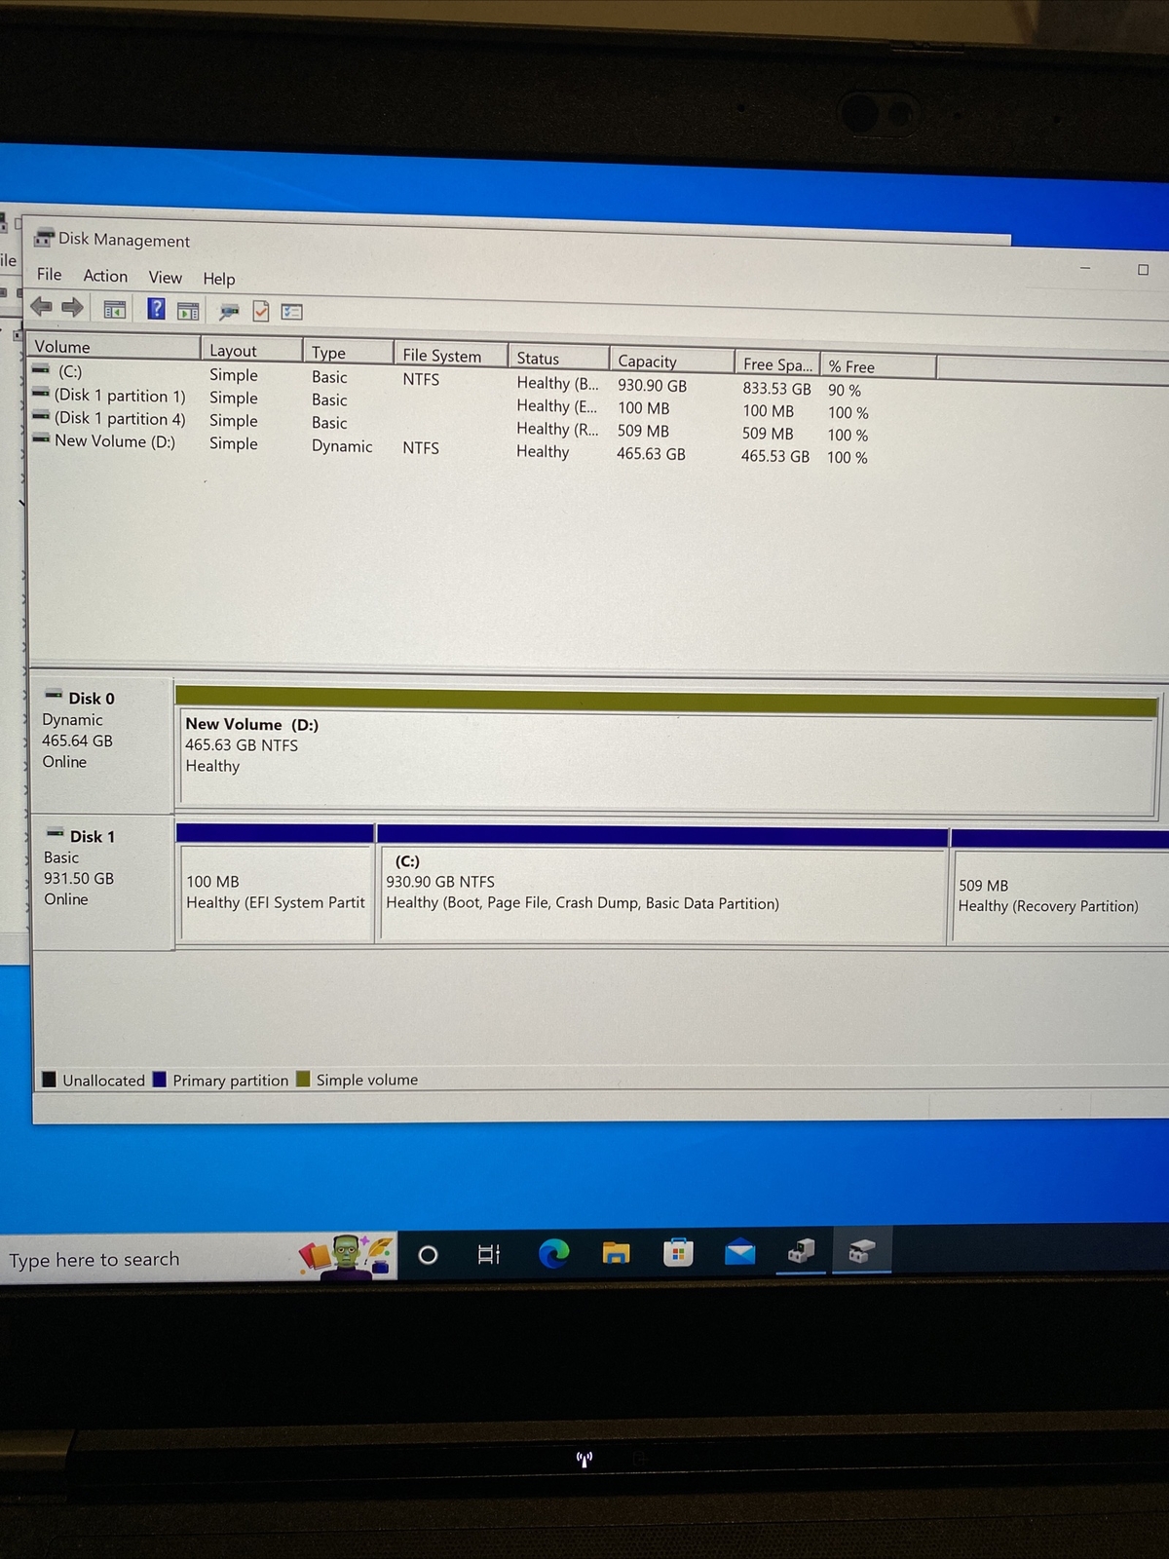Screen dimensions: 1169x1559
Task: Select the 100 MB EFI System partition block
Action: pos(276,883)
